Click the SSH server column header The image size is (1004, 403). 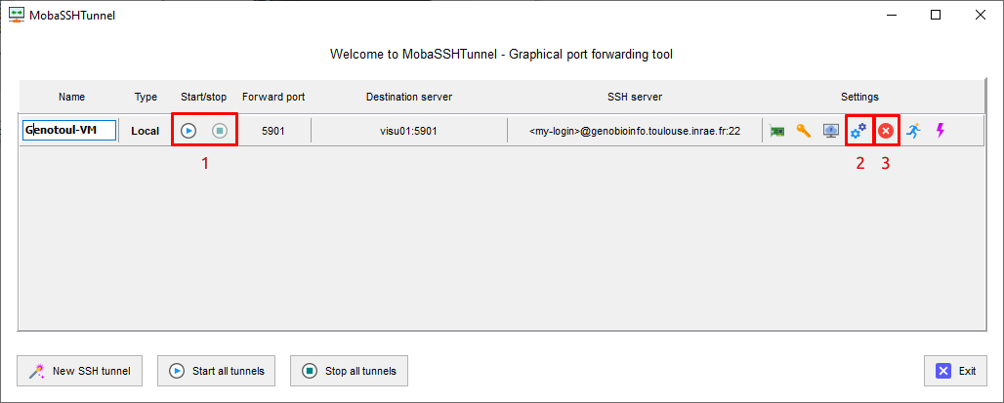pyautogui.click(x=635, y=98)
